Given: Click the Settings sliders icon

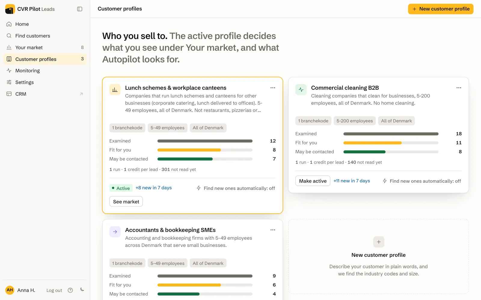Looking at the screenshot, I should (9, 82).
